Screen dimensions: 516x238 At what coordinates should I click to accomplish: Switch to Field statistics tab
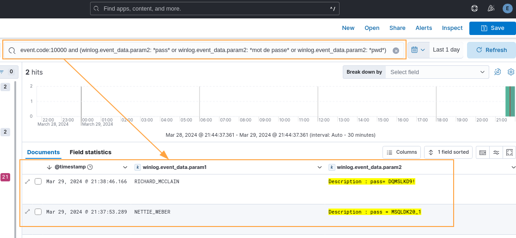click(x=91, y=152)
